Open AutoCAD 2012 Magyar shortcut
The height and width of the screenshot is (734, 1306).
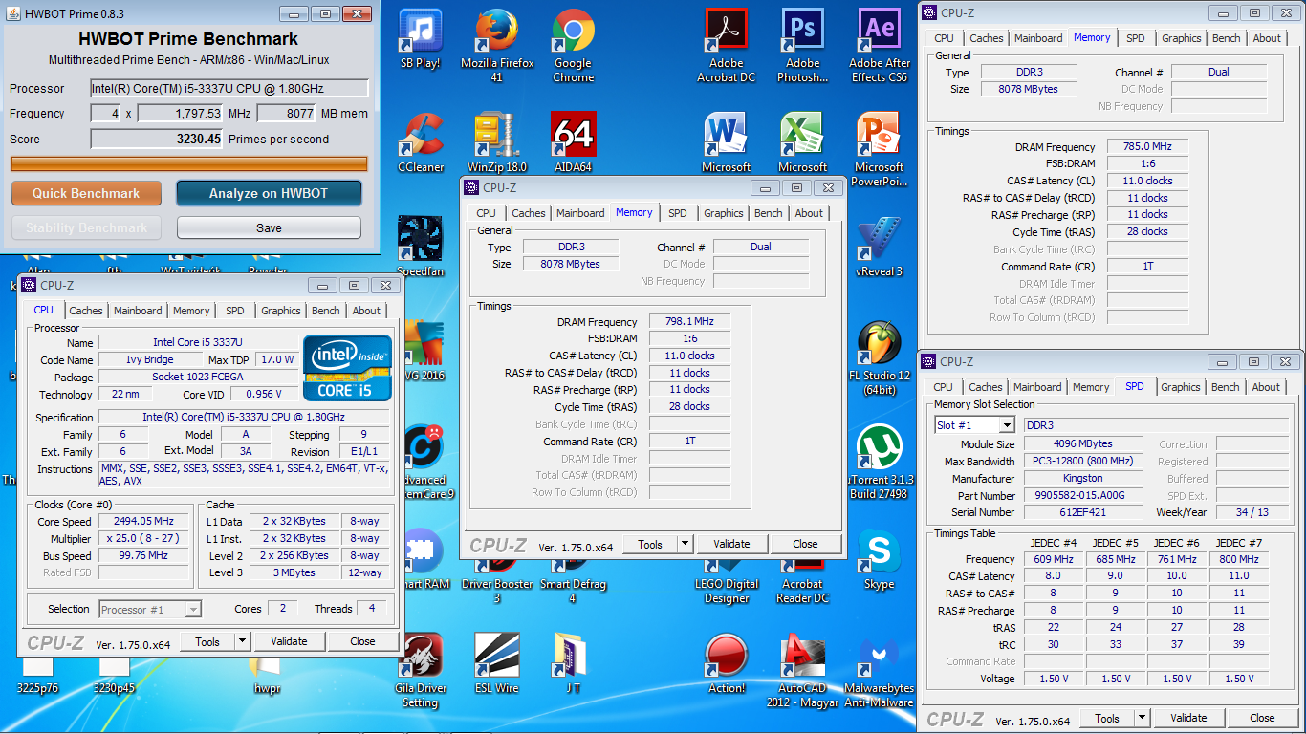[802, 669]
